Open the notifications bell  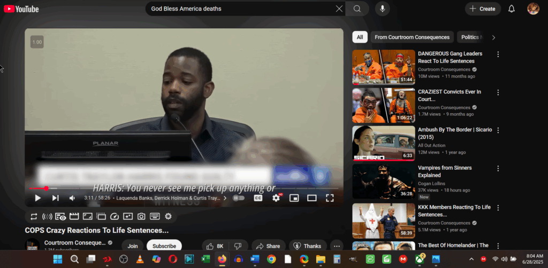pos(511,9)
